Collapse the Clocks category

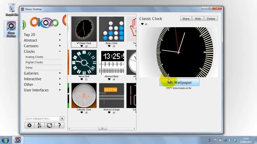click(x=60, y=51)
